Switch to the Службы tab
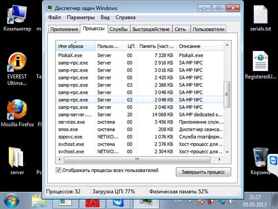This screenshot has height=209, width=278. point(119,29)
